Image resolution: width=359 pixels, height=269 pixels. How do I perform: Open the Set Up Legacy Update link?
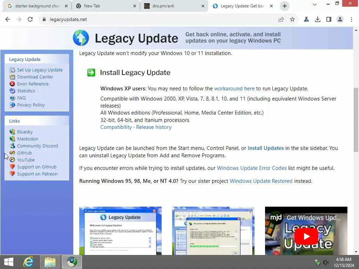[40, 70]
